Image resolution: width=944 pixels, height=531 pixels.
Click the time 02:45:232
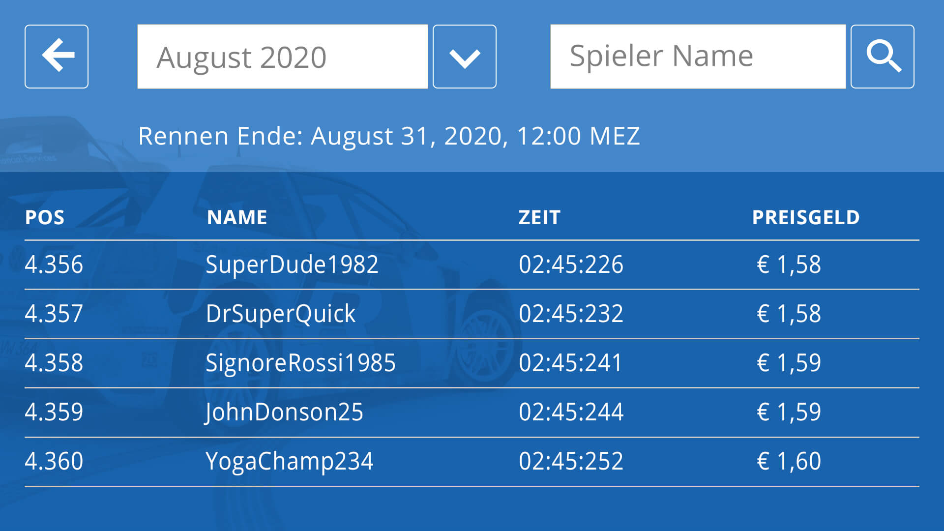pos(571,314)
